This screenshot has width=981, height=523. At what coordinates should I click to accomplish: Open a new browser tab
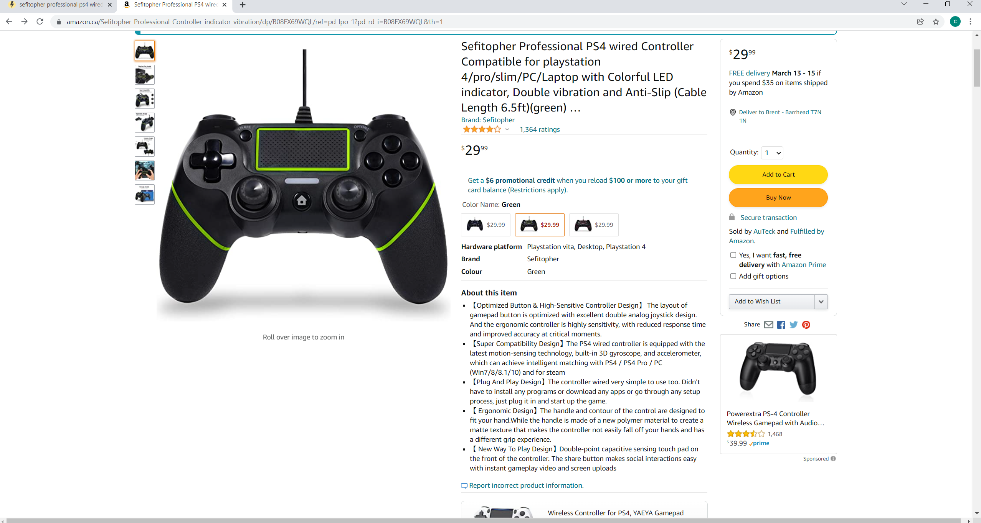[x=243, y=5]
